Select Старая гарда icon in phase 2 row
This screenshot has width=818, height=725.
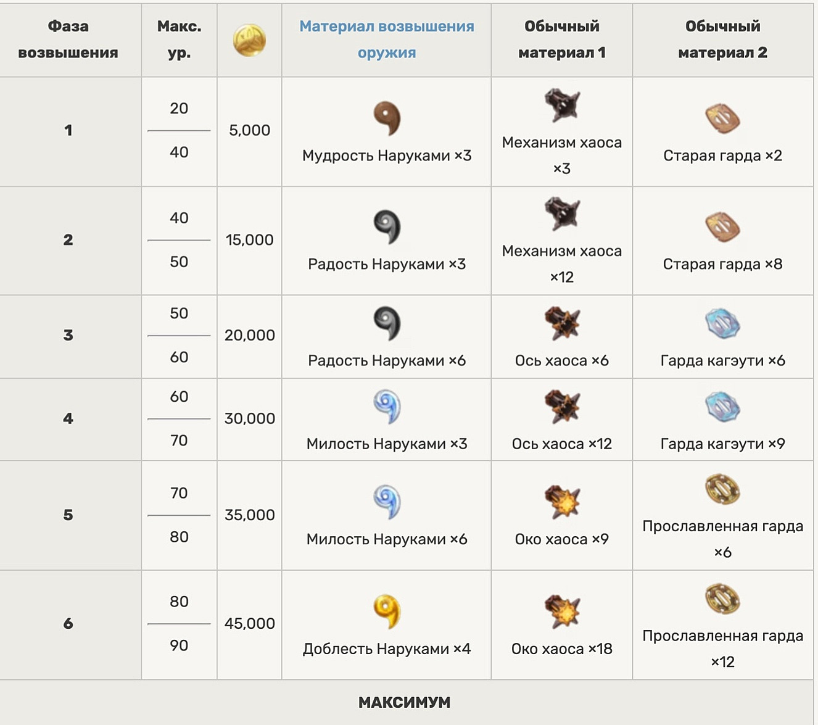[x=722, y=227]
